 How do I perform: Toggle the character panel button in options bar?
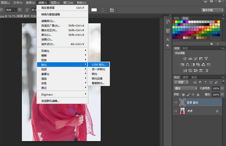click(112, 10)
